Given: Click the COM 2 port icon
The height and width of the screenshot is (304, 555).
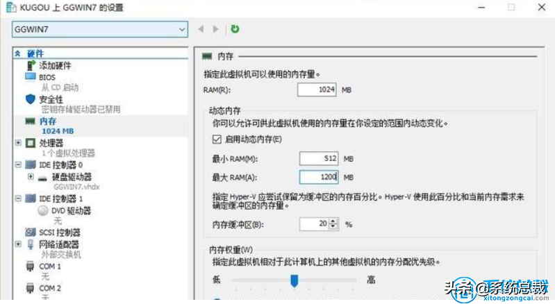Looking at the screenshot, I should (x=30, y=288).
